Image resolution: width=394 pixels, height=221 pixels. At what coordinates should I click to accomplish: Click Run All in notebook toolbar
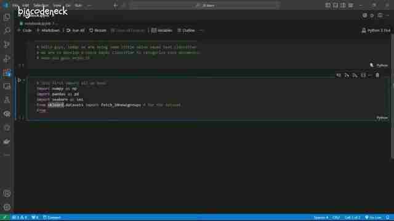click(x=75, y=31)
